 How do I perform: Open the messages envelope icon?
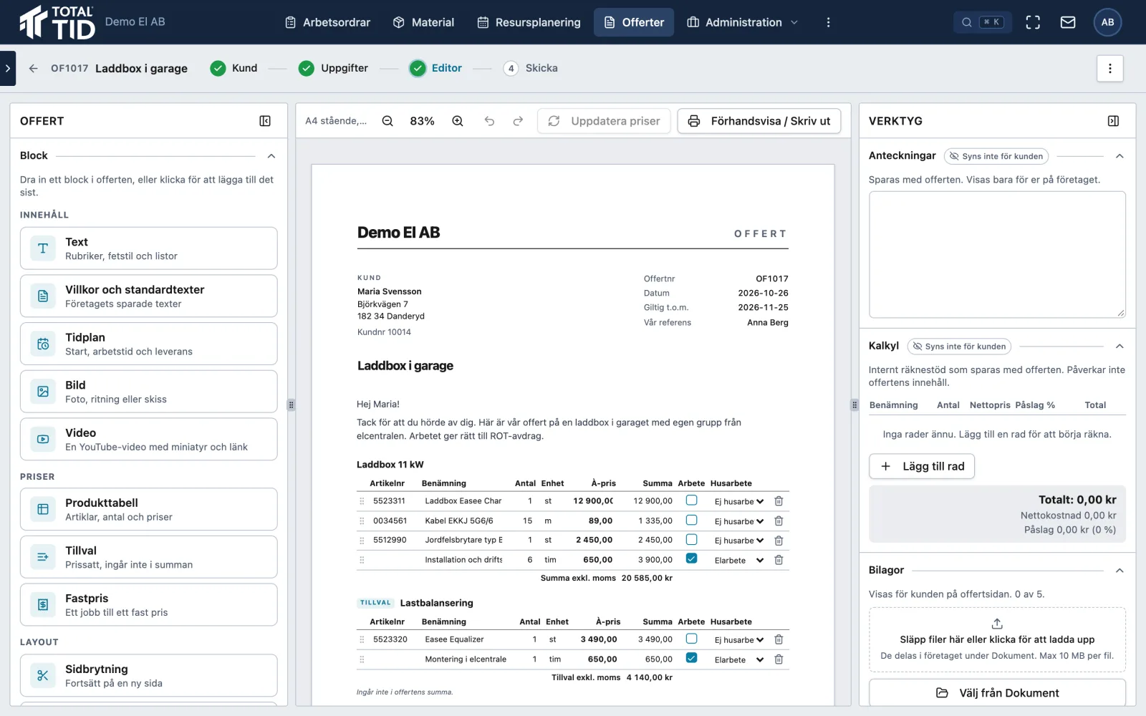[1068, 22]
